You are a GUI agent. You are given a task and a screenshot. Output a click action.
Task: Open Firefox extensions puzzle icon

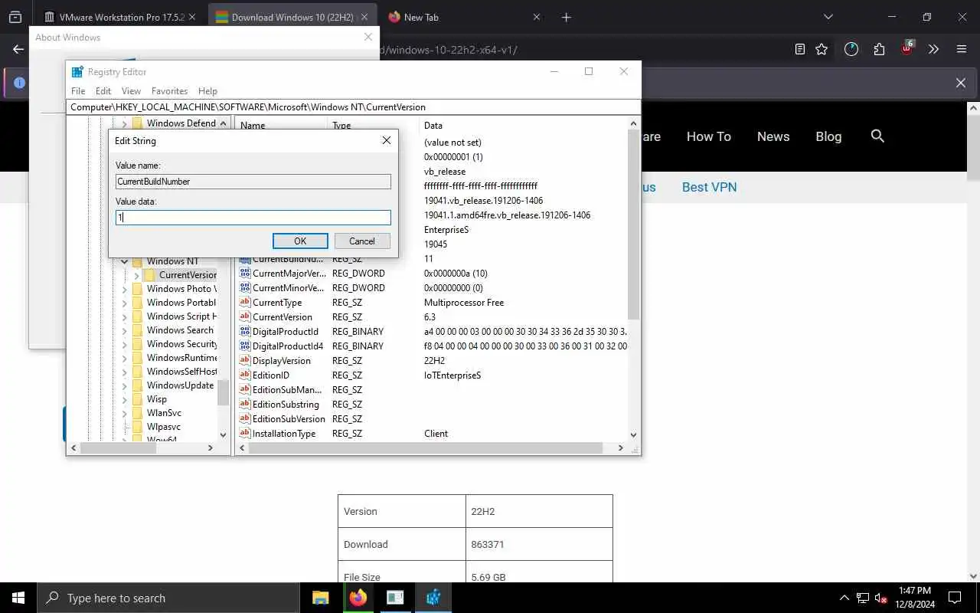879,49
